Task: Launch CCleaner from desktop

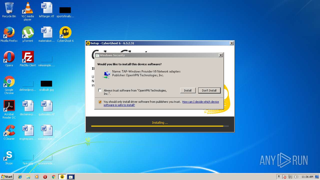Action: point(9,132)
